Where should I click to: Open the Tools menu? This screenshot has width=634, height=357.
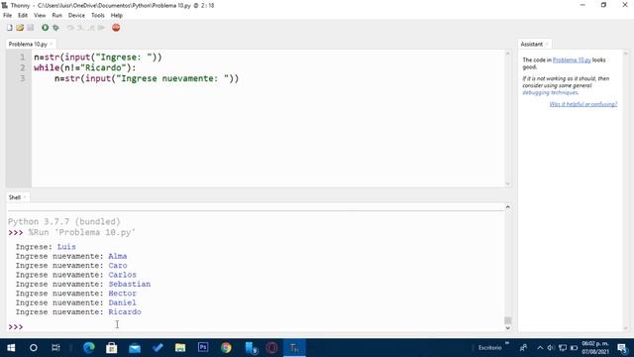(98, 15)
